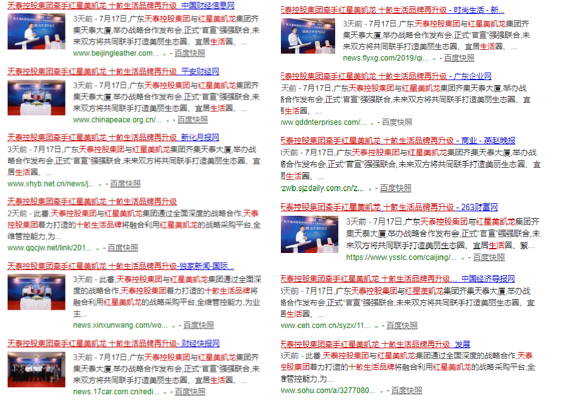Expand arrow beside www.sohu.com URL
570x400 pixels.
[x=381, y=392]
